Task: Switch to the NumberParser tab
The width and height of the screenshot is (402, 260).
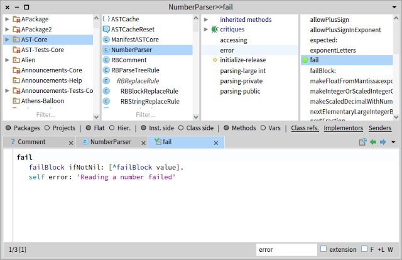Action: [111, 142]
